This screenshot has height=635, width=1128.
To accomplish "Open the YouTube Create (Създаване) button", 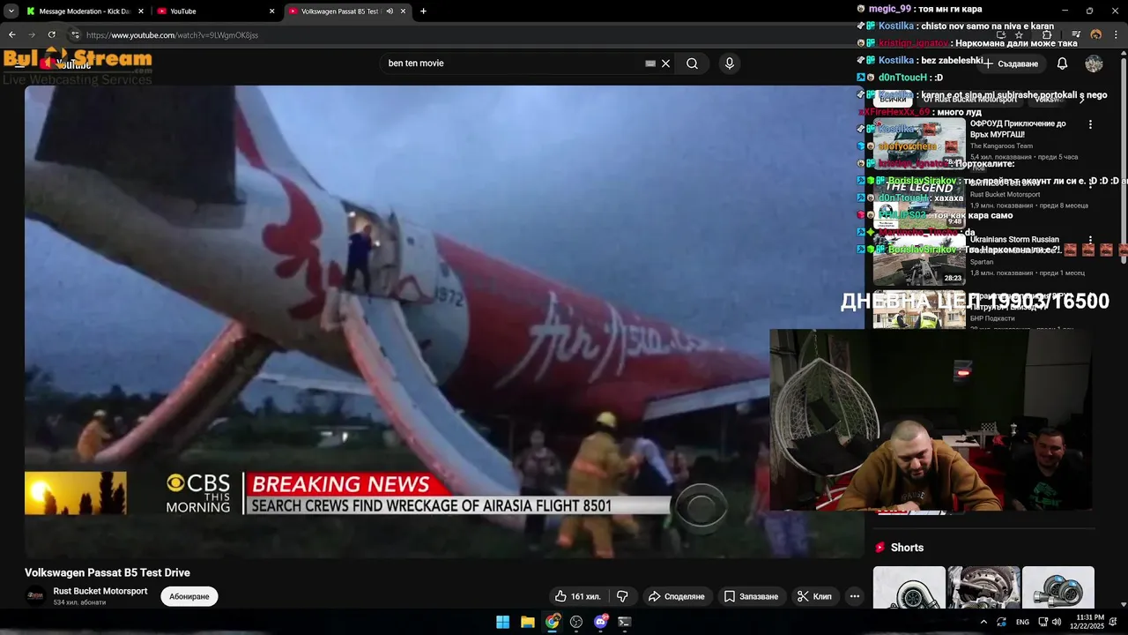I will click(1012, 63).
